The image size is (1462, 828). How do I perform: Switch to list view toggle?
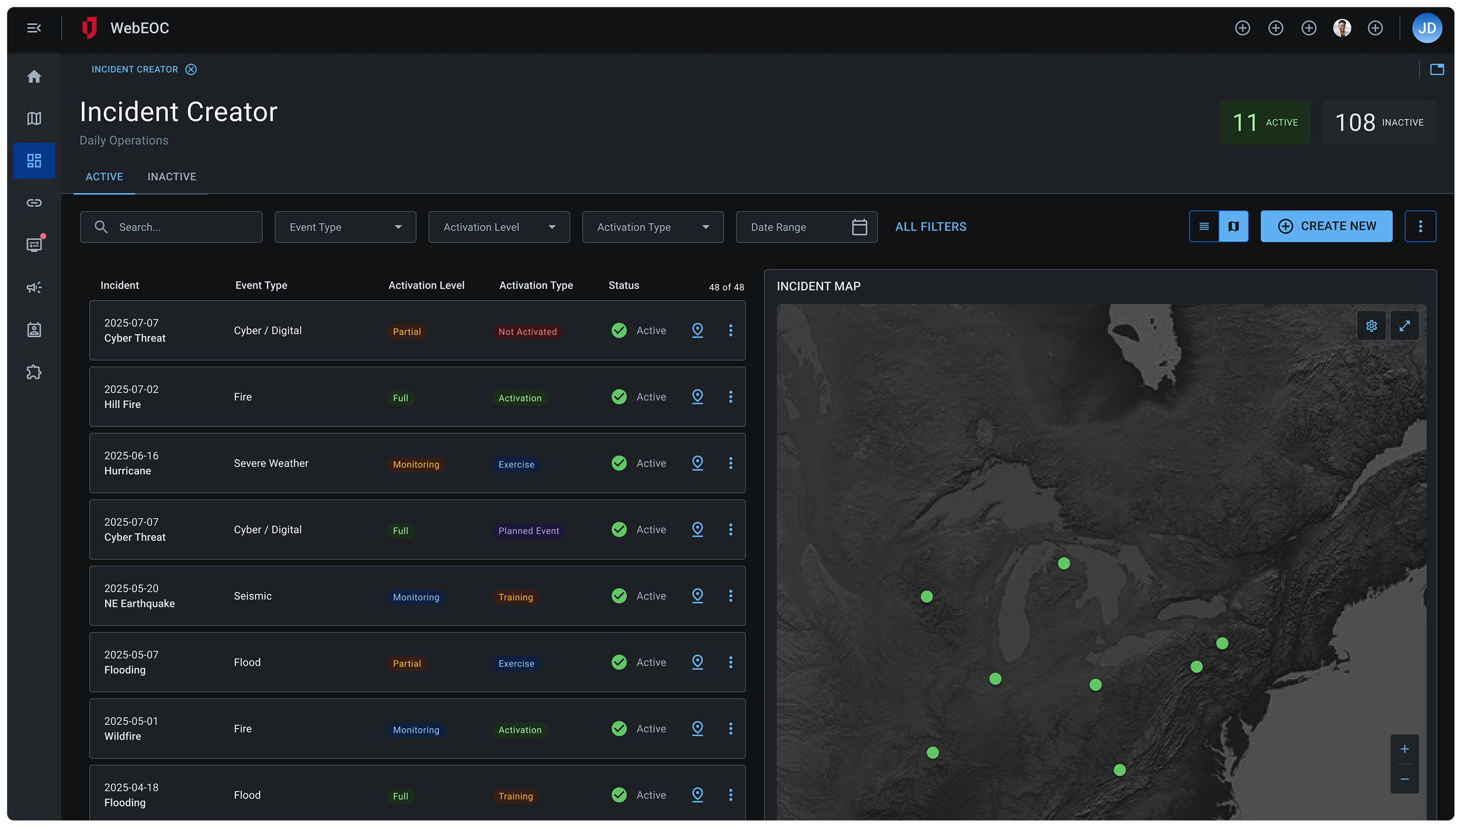click(1204, 227)
